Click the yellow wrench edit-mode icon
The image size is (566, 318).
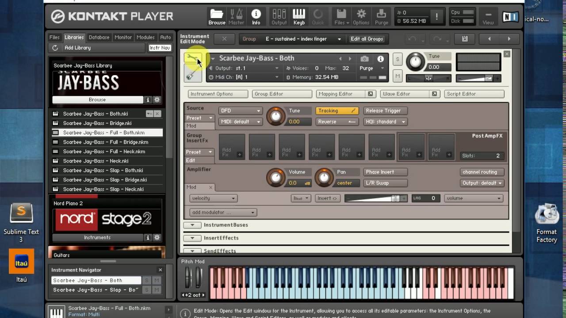pyautogui.click(x=193, y=58)
